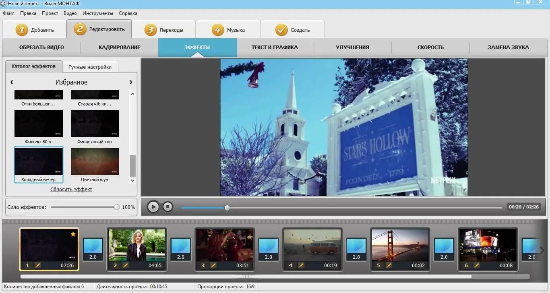Apply the Старая ч/б кино effect
The image size is (550, 293).
[95, 98]
